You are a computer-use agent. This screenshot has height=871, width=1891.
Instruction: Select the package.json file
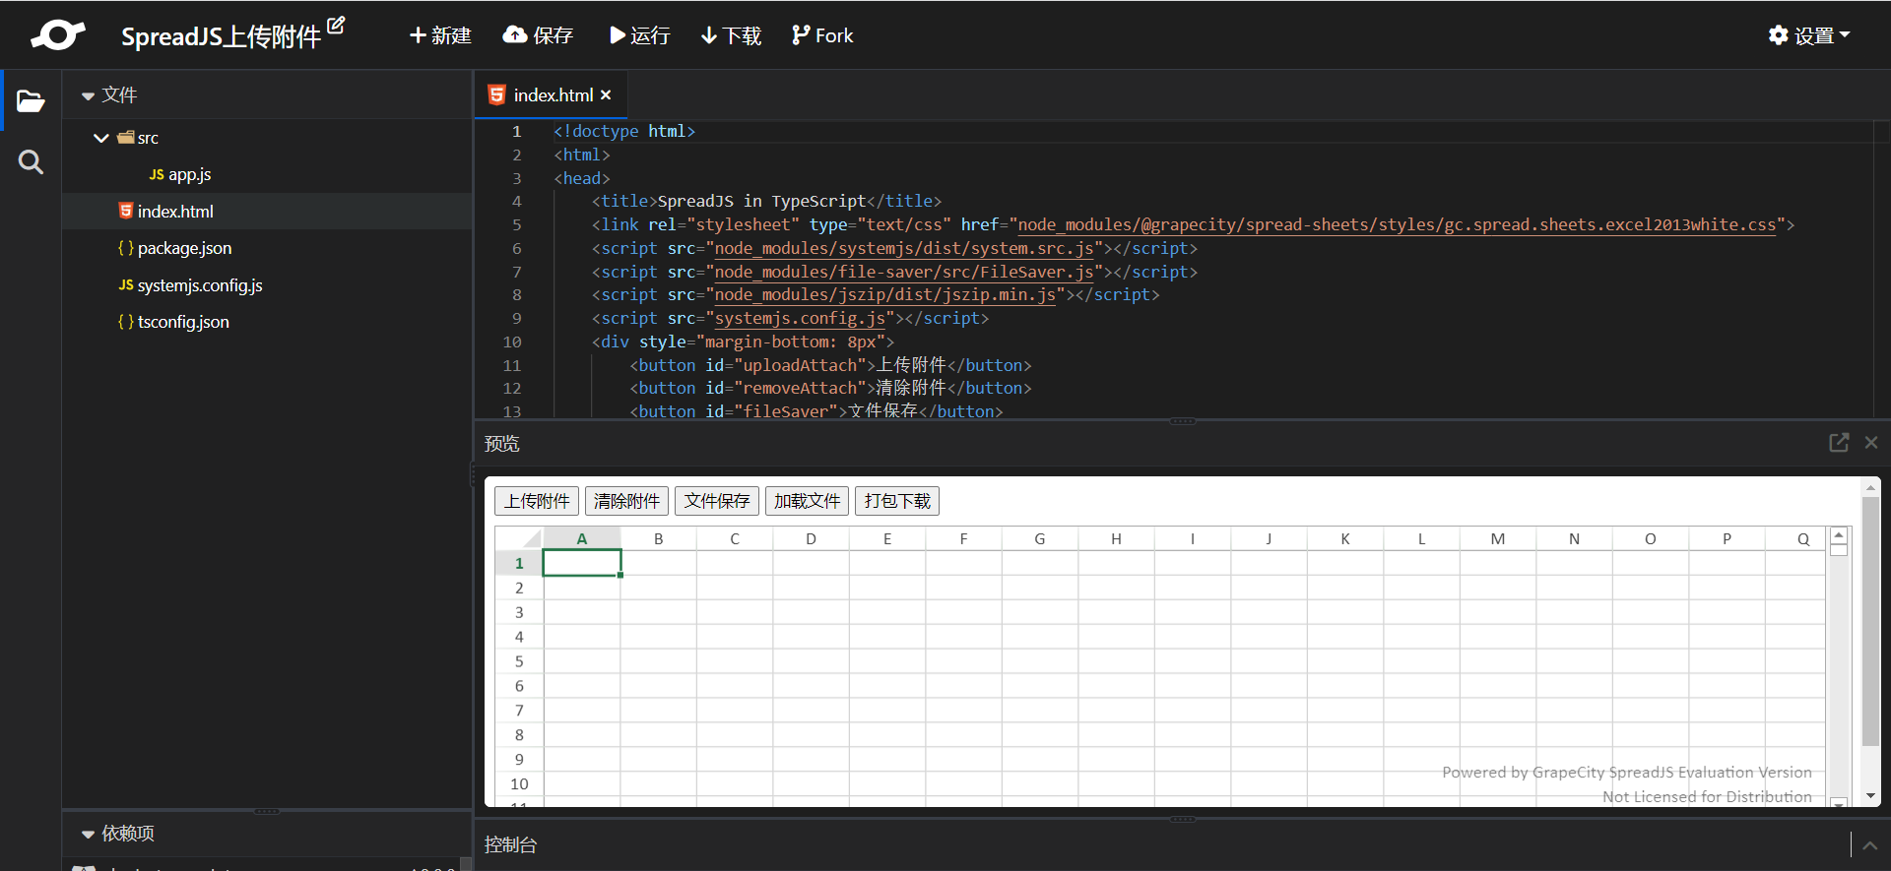(184, 248)
